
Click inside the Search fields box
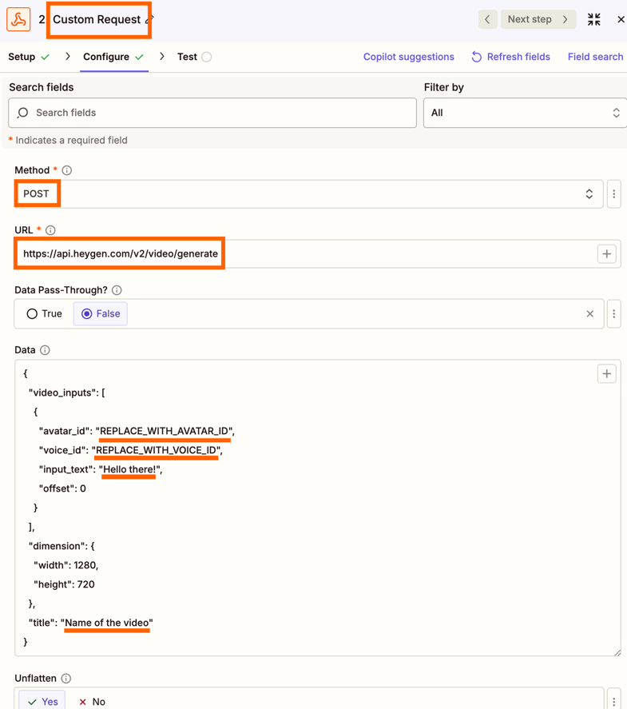pos(212,113)
